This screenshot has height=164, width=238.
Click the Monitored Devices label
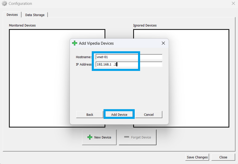tap(22, 25)
